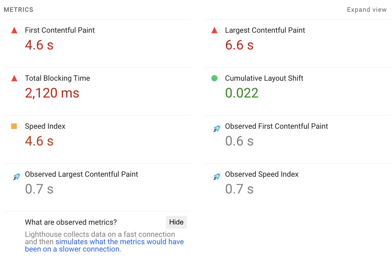
Task: Click the What are observed metrics heading
Action: (71, 222)
